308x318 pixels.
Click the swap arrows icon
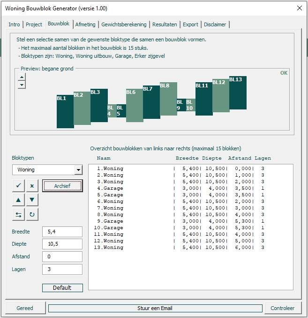click(18, 214)
